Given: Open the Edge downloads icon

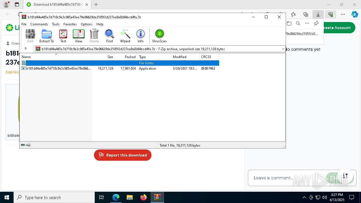Looking at the screenshot, I should (318, 14).
